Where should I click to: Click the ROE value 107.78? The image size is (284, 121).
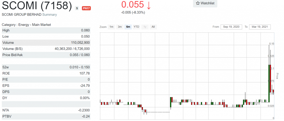[x=85, y=73]
